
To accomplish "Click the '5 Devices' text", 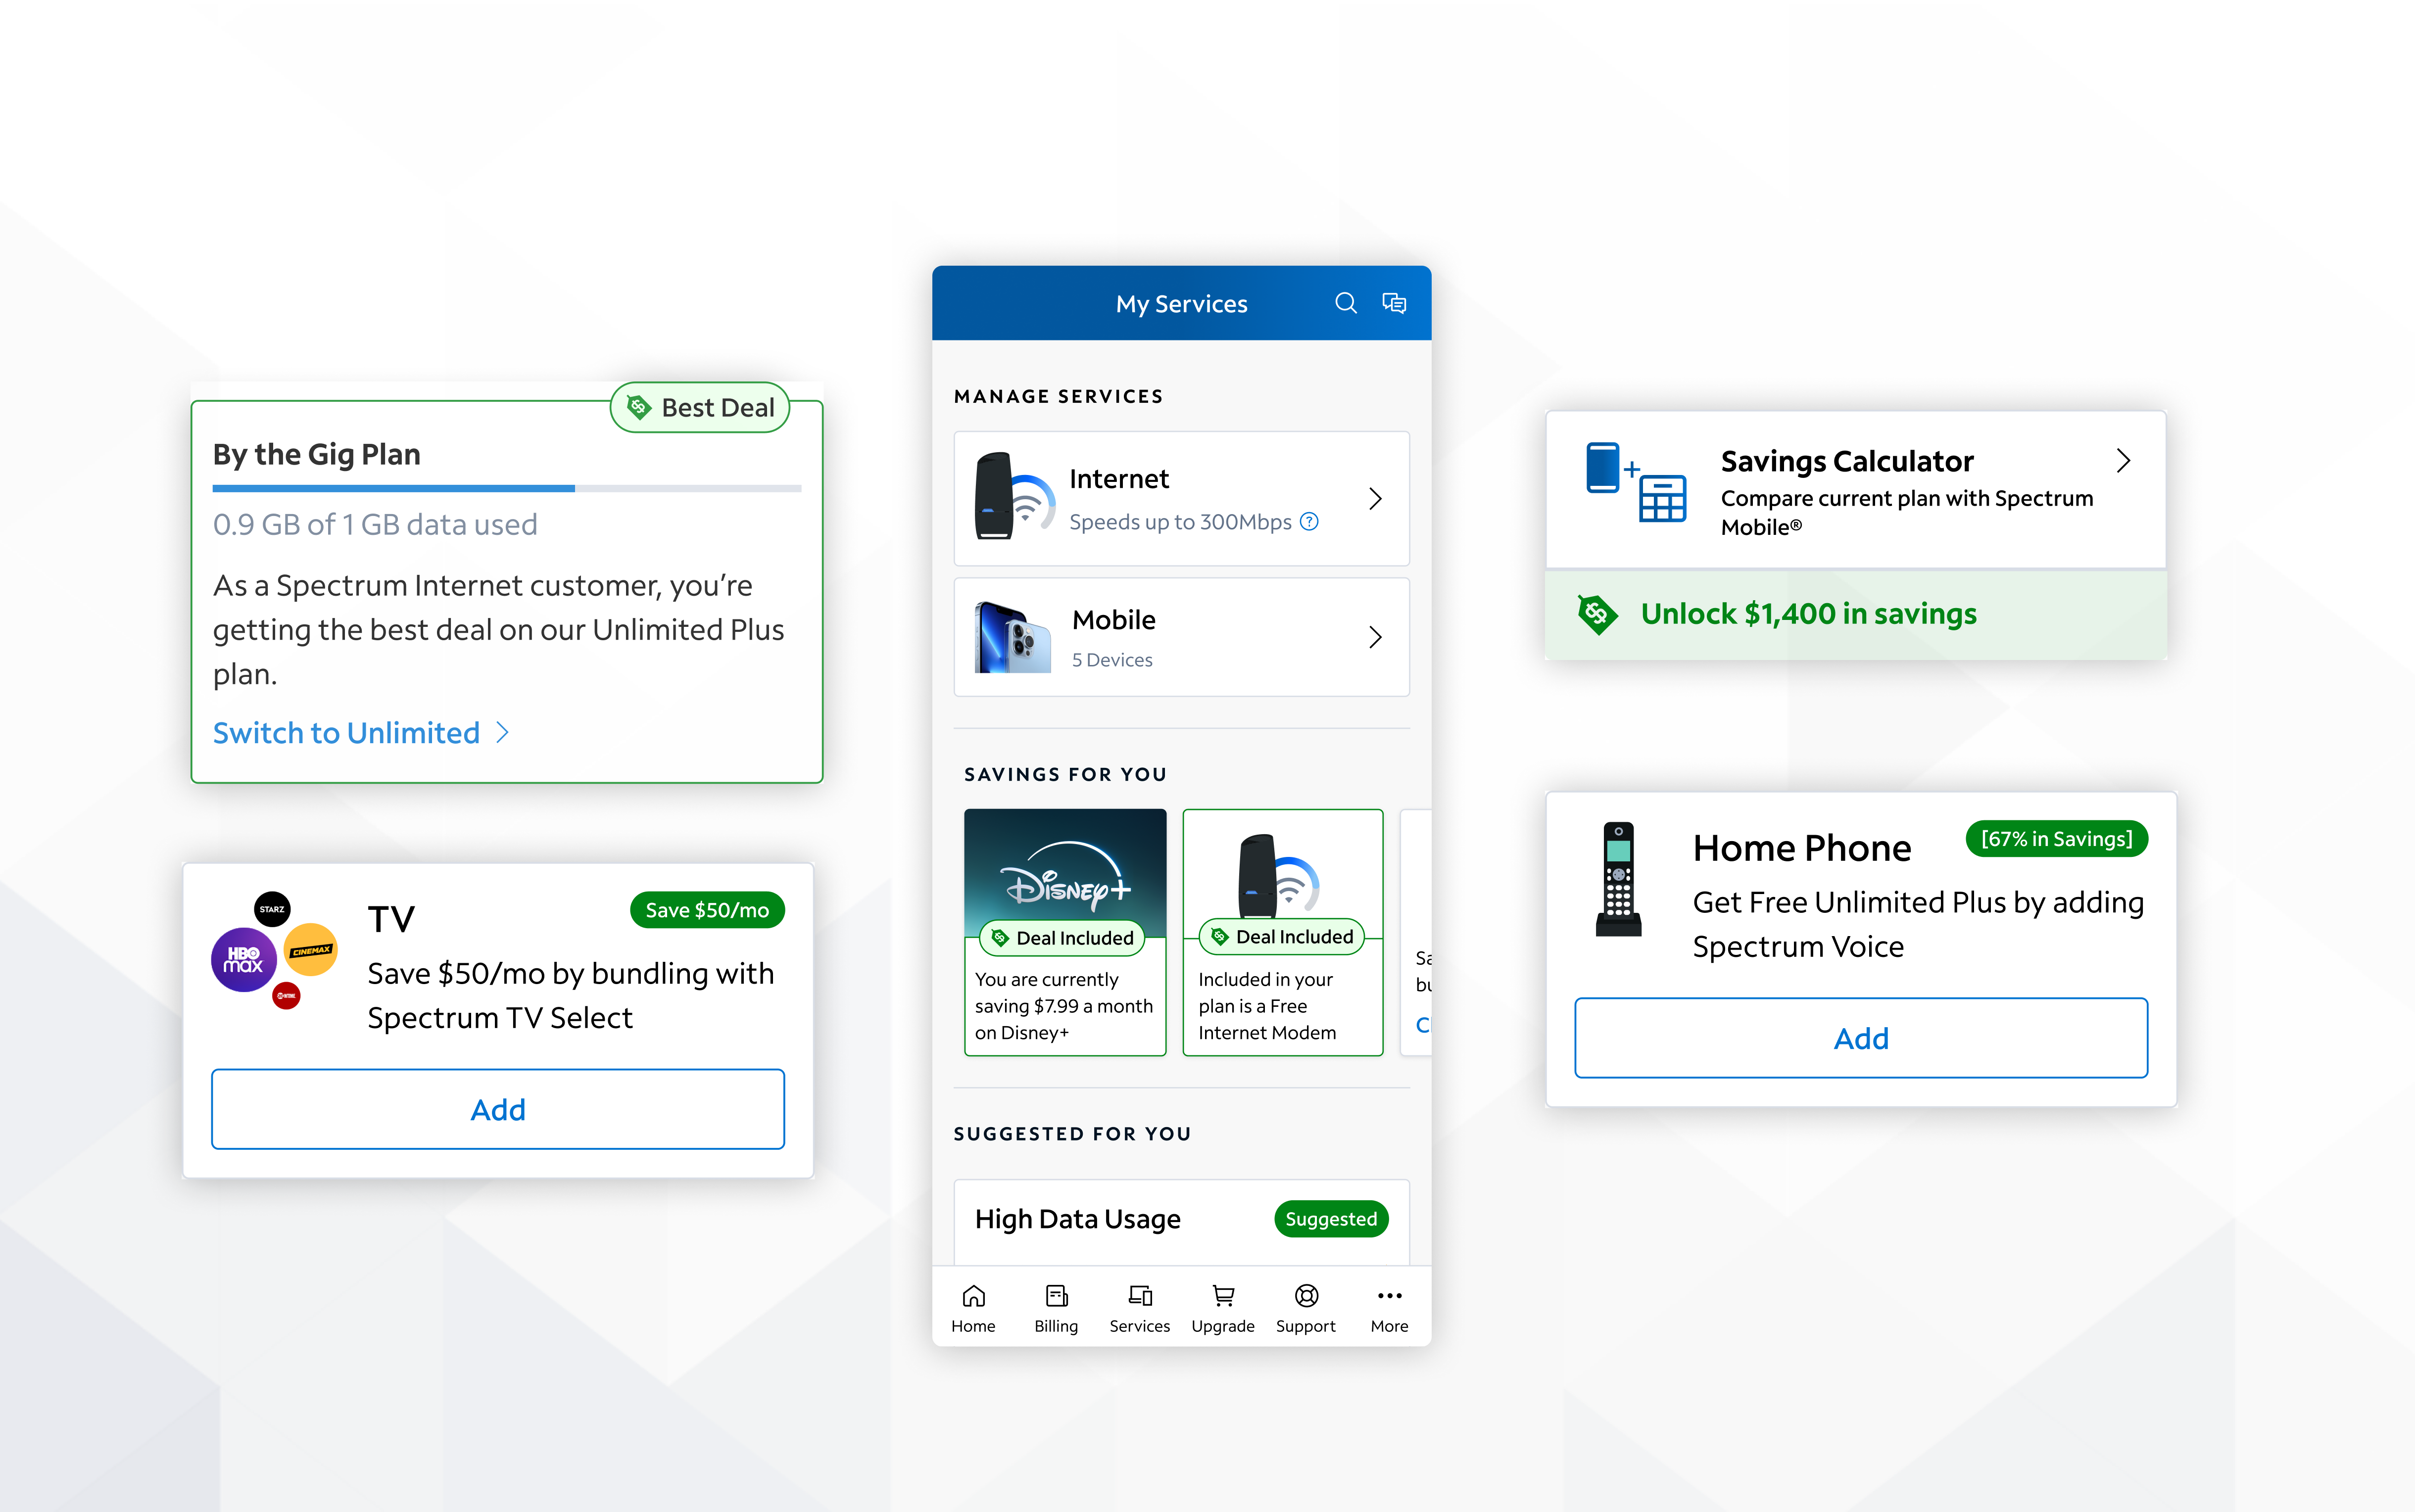I will coord(1112,660).
